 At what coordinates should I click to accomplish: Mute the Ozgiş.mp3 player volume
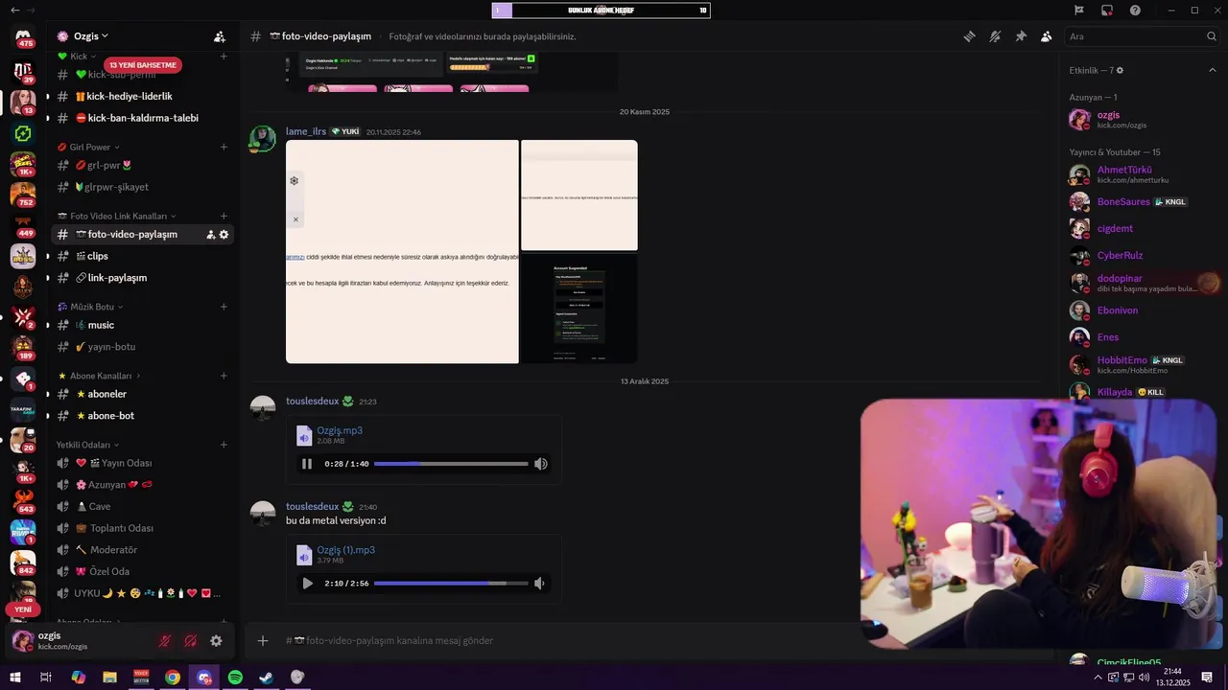coord(541,464)
